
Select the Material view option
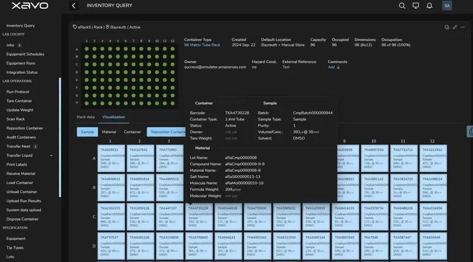tap(109, 132)
